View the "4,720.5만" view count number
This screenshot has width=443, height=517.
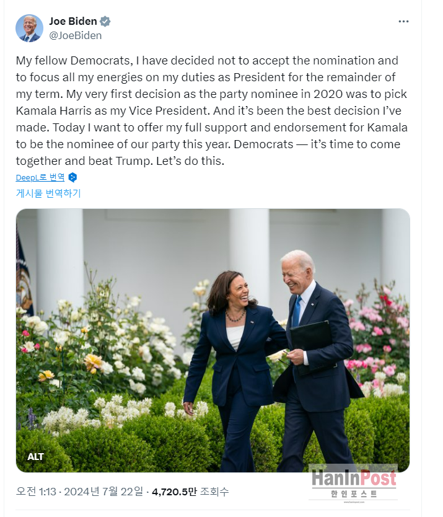(174, 492)
